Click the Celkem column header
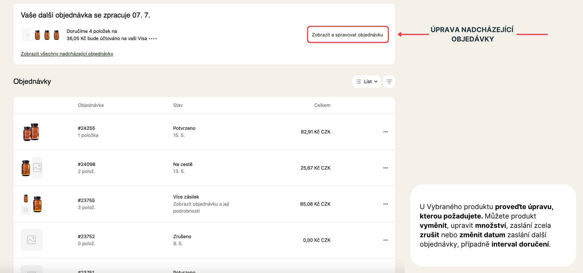Screen dimensions: 583x273 322,105
